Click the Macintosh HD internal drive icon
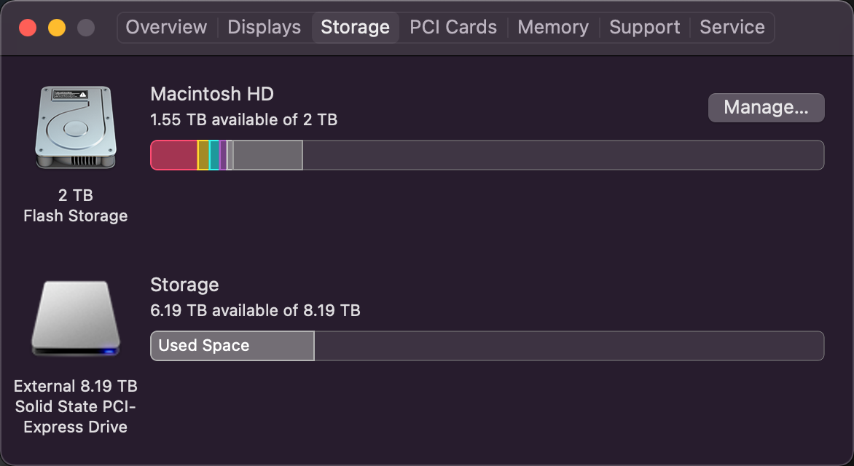Image resolution: width=854 pixels, height=466 pixels. pyautogui.click(x=75, y=127)
